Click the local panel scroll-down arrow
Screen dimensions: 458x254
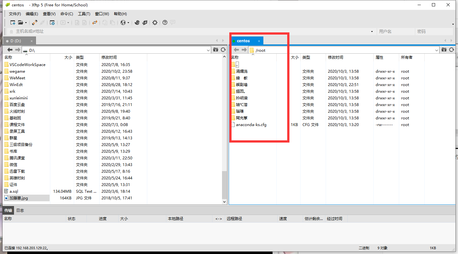[225, 202]
